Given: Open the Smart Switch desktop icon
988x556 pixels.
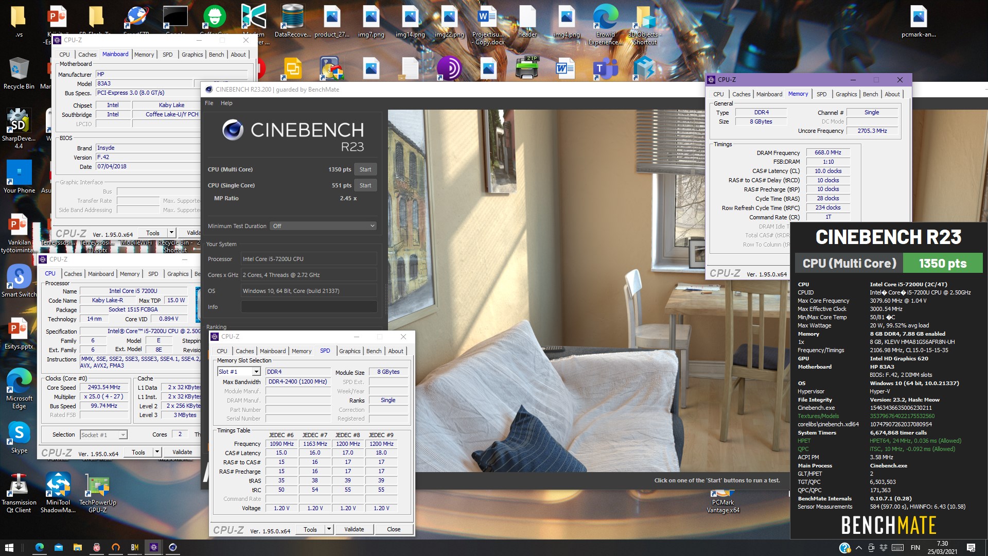Looking at the screenshot, I should point(19,281).
